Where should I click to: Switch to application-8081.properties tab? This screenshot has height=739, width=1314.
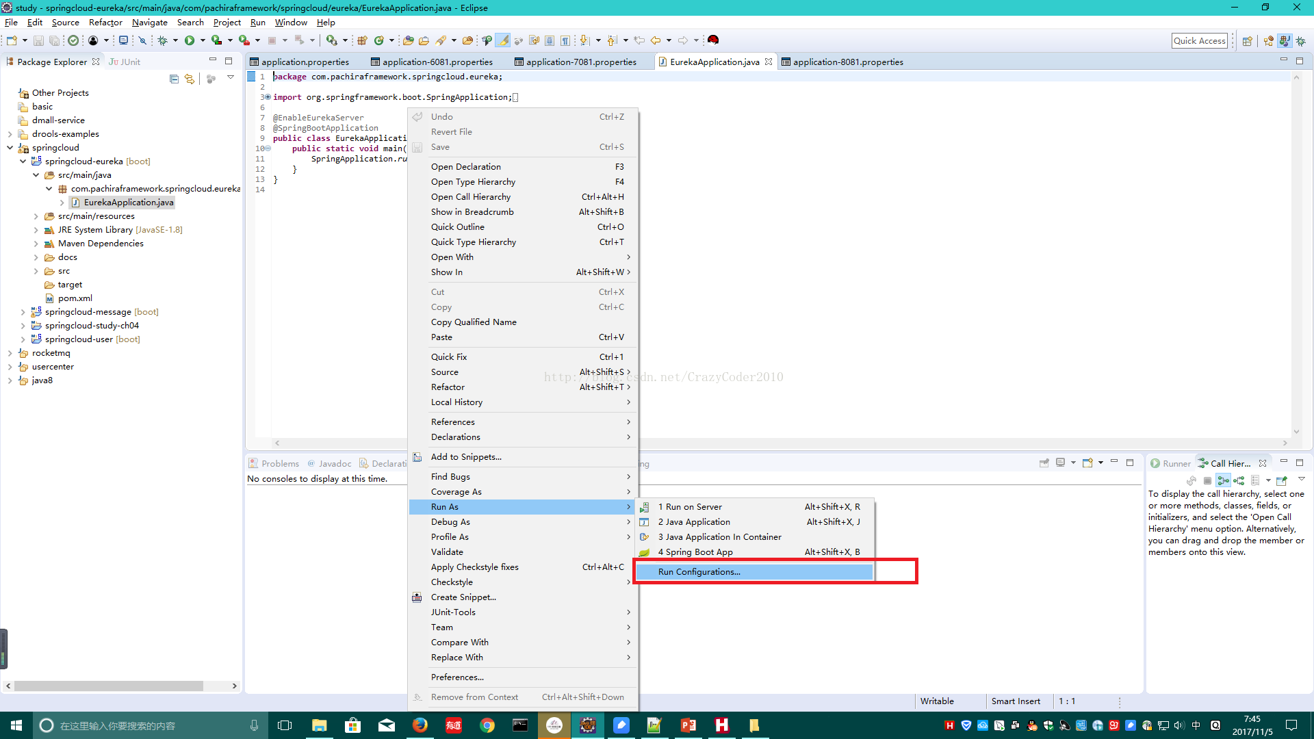point(842,62)
